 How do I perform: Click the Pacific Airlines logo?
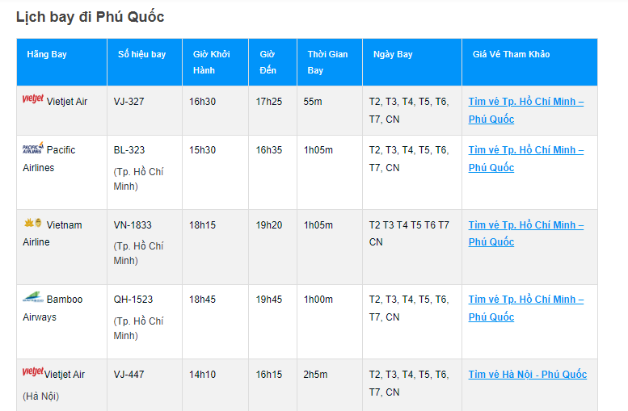[33, 149]
